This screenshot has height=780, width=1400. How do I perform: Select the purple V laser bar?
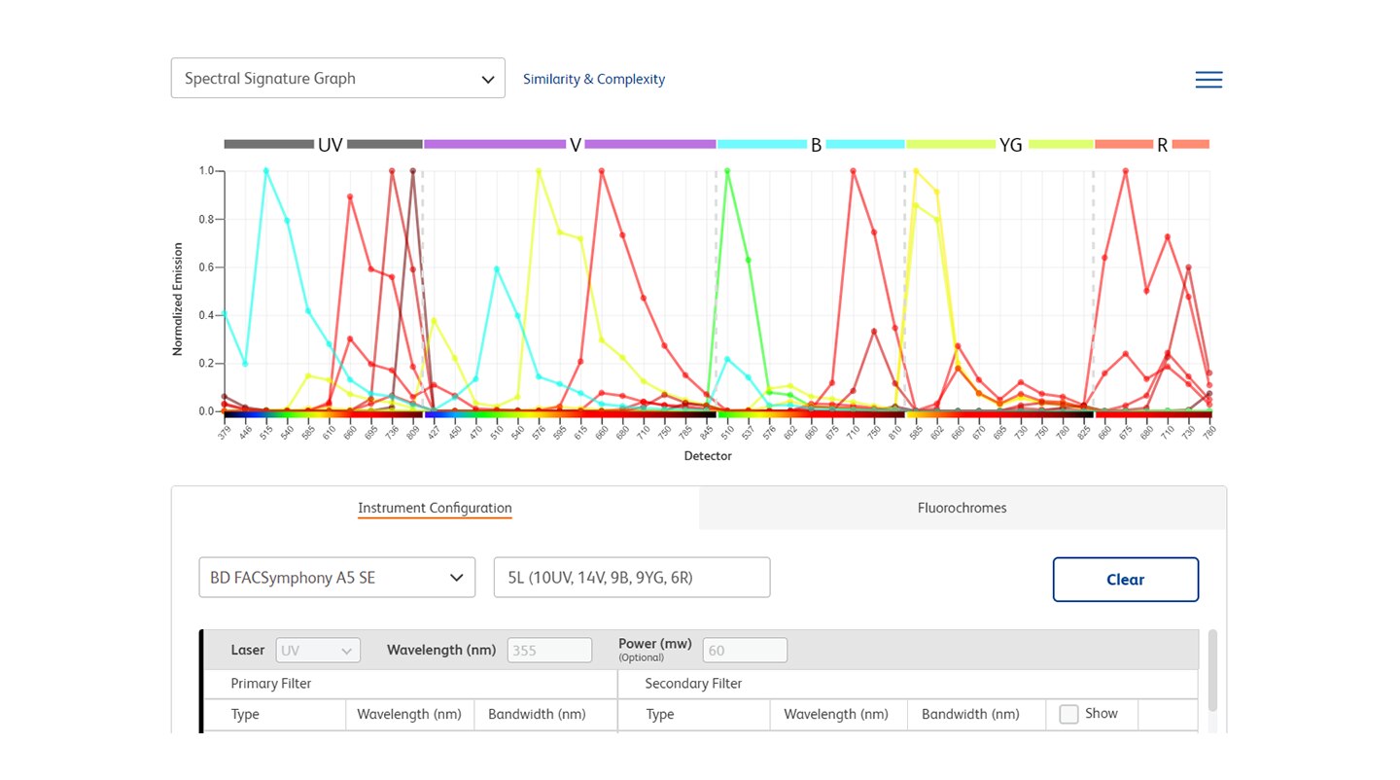pos(494,145)
